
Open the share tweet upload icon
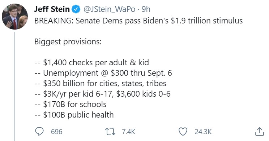click(x=259, y=132)
